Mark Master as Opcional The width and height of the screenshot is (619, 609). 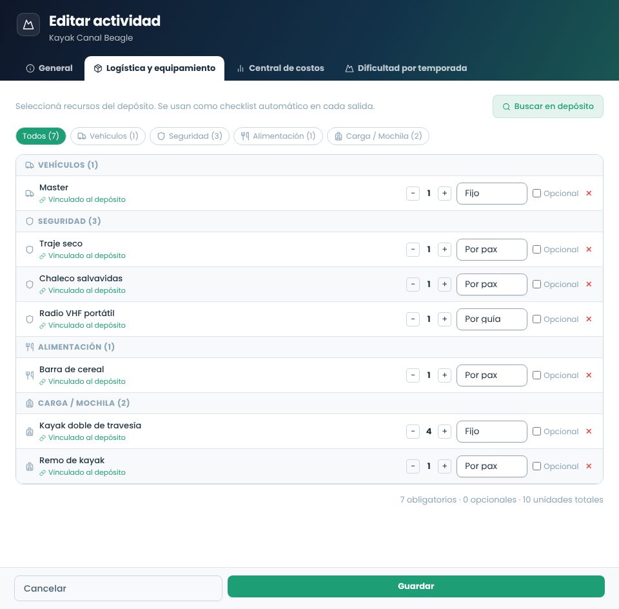coord(536,193)
